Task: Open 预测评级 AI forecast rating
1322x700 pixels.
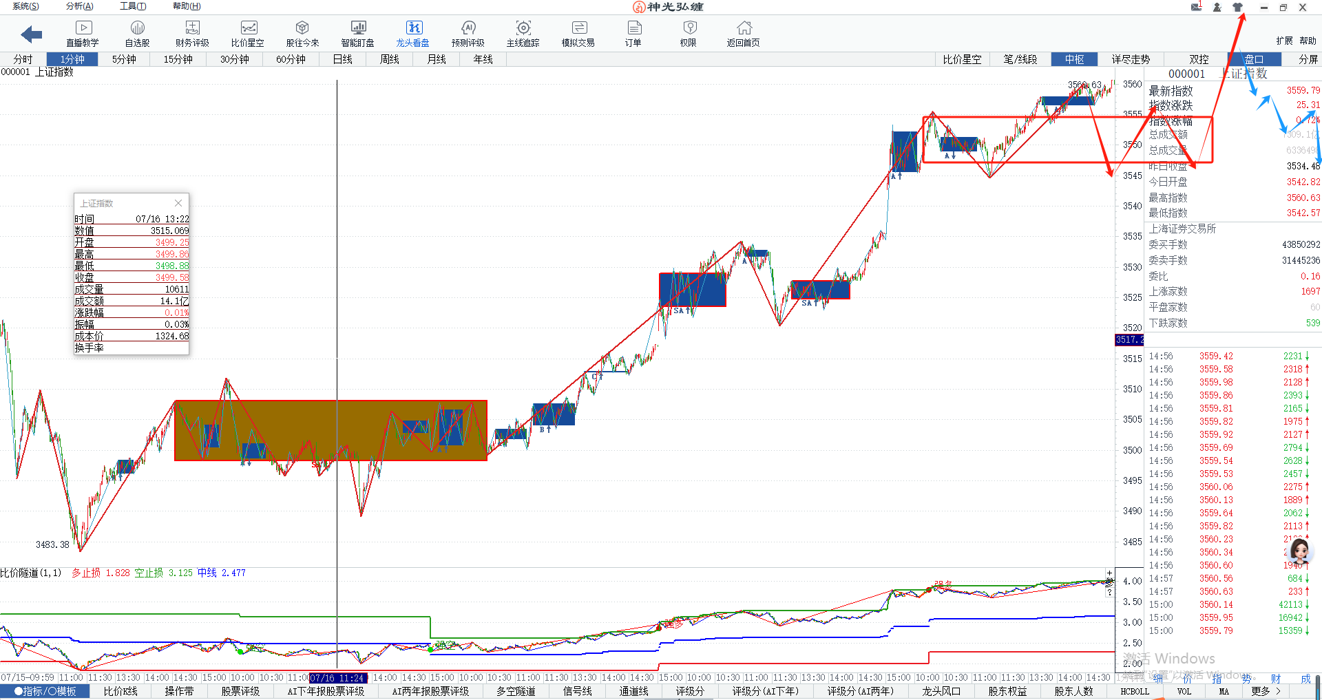Action: (x=468, y=33)
